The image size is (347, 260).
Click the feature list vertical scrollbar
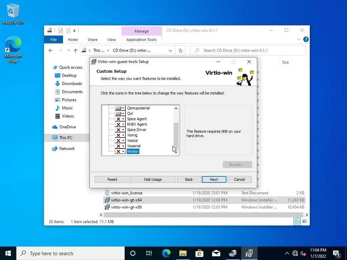tap(176, 130)
